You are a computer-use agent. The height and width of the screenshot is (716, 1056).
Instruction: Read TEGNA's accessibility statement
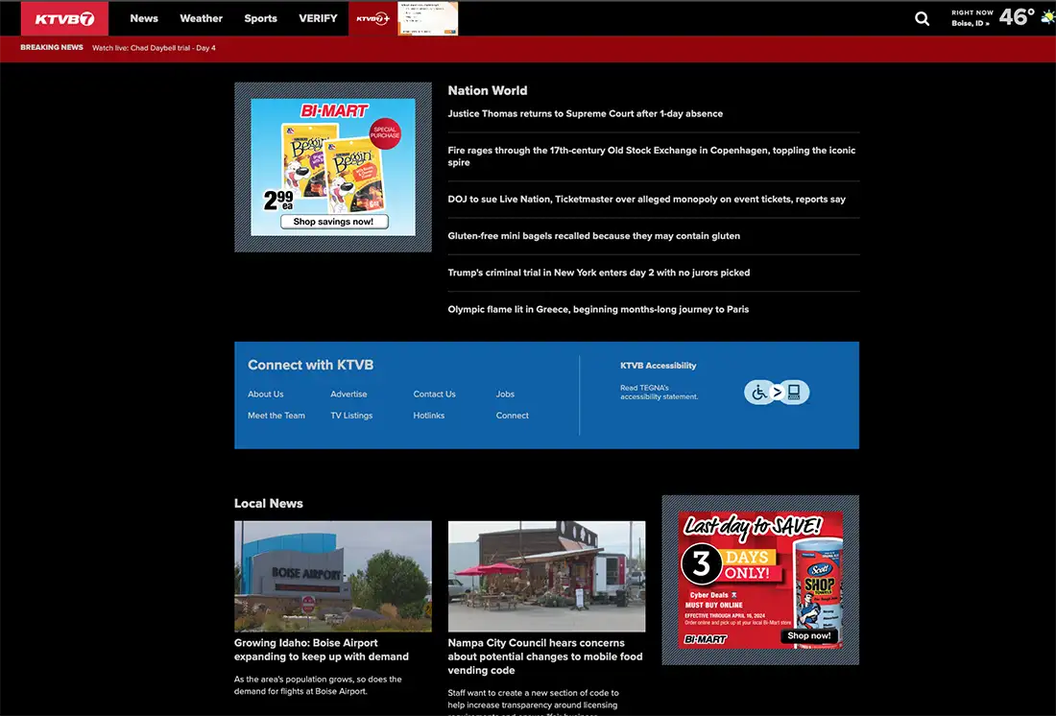pos(660,392)
